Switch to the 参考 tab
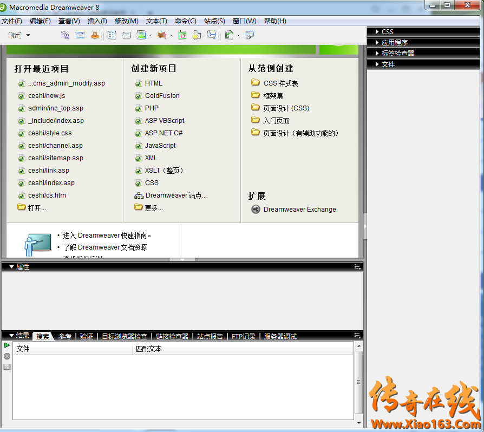The height and width of the screenshot is (432, 484). pyautogui.click(x=65, y=337)
